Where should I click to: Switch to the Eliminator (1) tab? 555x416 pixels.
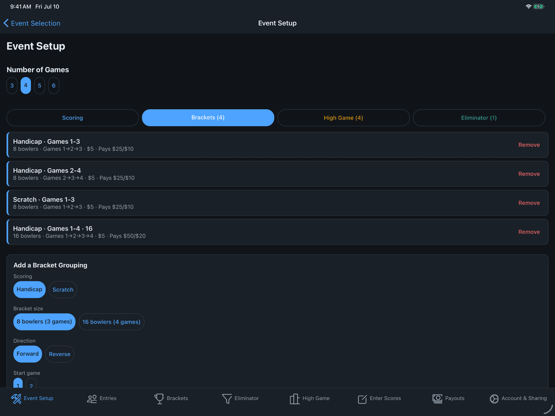(x=479, y=118)
